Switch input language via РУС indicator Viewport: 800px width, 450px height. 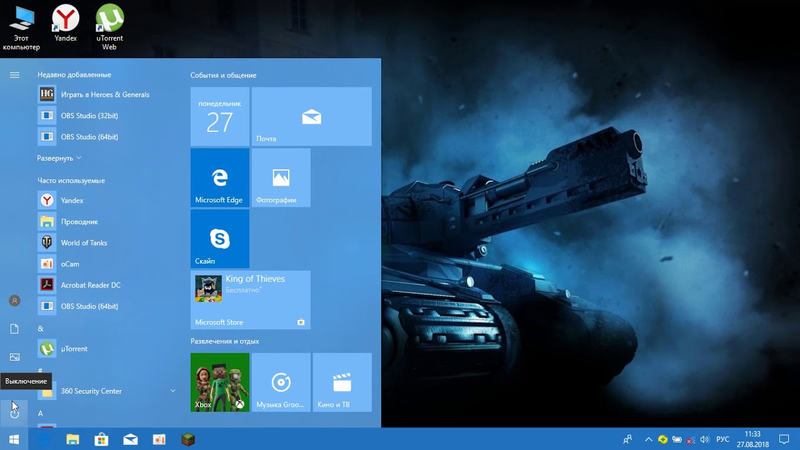(x=722, y=439)
